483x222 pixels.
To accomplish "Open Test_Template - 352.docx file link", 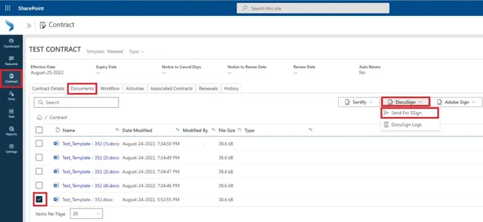I will [88, 199].
